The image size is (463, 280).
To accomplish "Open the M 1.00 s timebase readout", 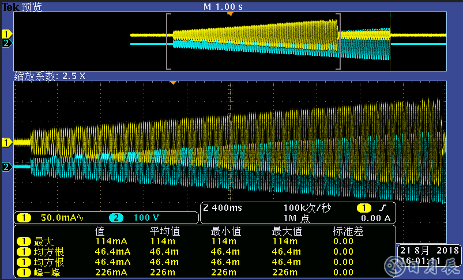I will [223, 6].
